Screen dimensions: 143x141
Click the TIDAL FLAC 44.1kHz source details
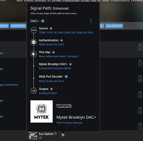66,32
